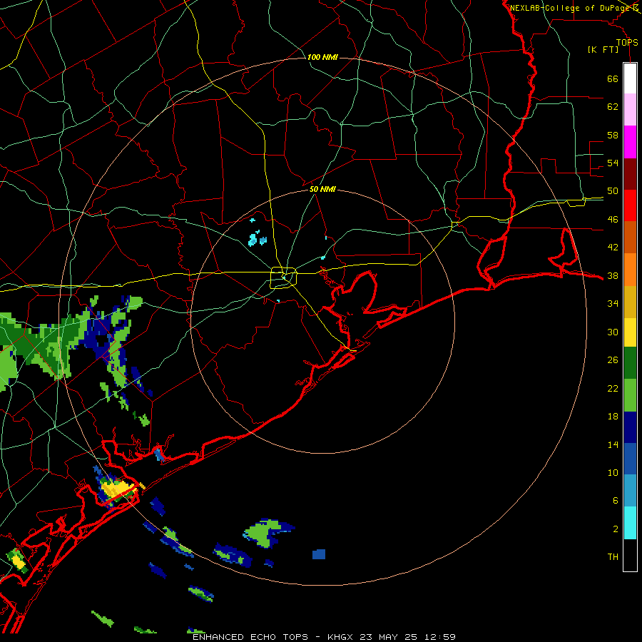
Task: Click the '62' legend value
Action: [x=613, y=107]
